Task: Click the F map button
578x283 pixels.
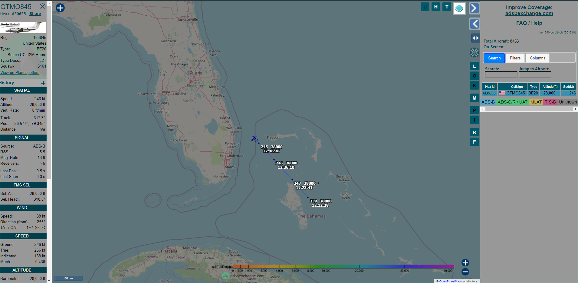Action: tap(474, 142)
